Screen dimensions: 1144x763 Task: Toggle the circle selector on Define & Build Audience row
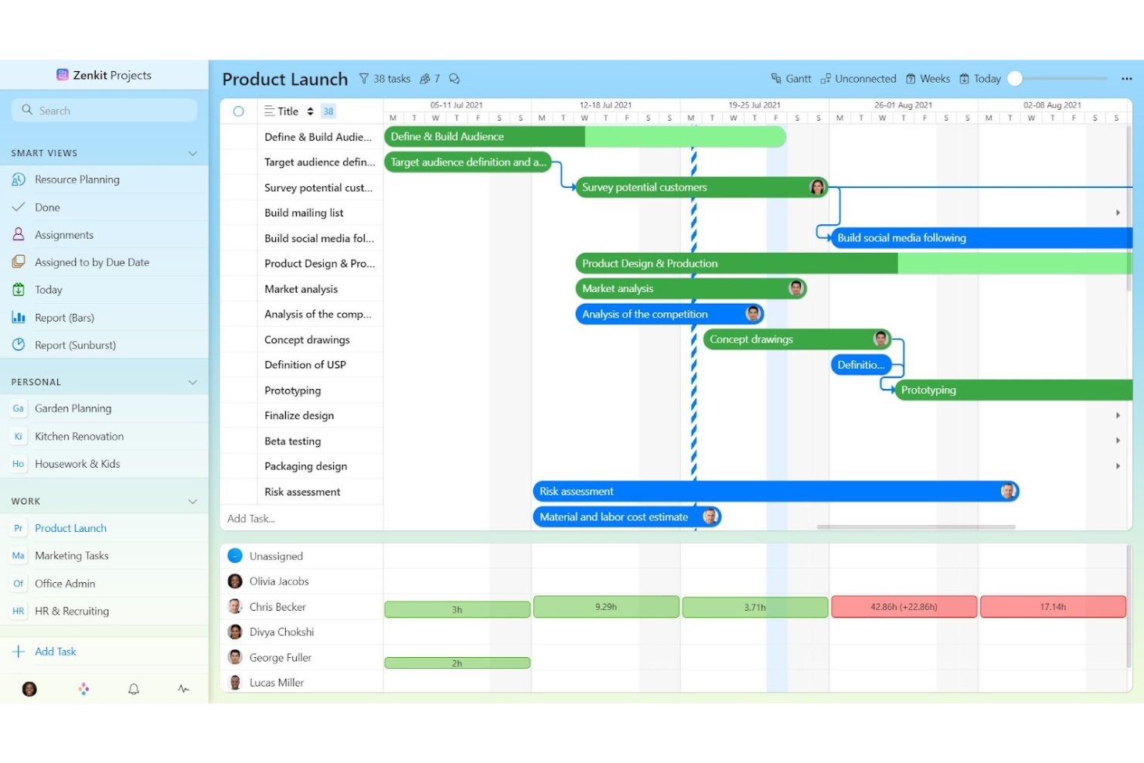point(239,136)
